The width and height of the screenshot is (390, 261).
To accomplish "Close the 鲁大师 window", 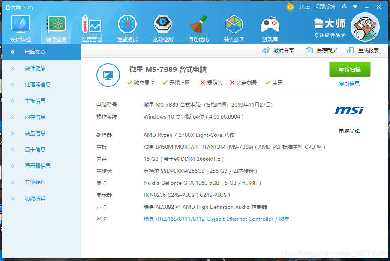I will pos(378,7).
